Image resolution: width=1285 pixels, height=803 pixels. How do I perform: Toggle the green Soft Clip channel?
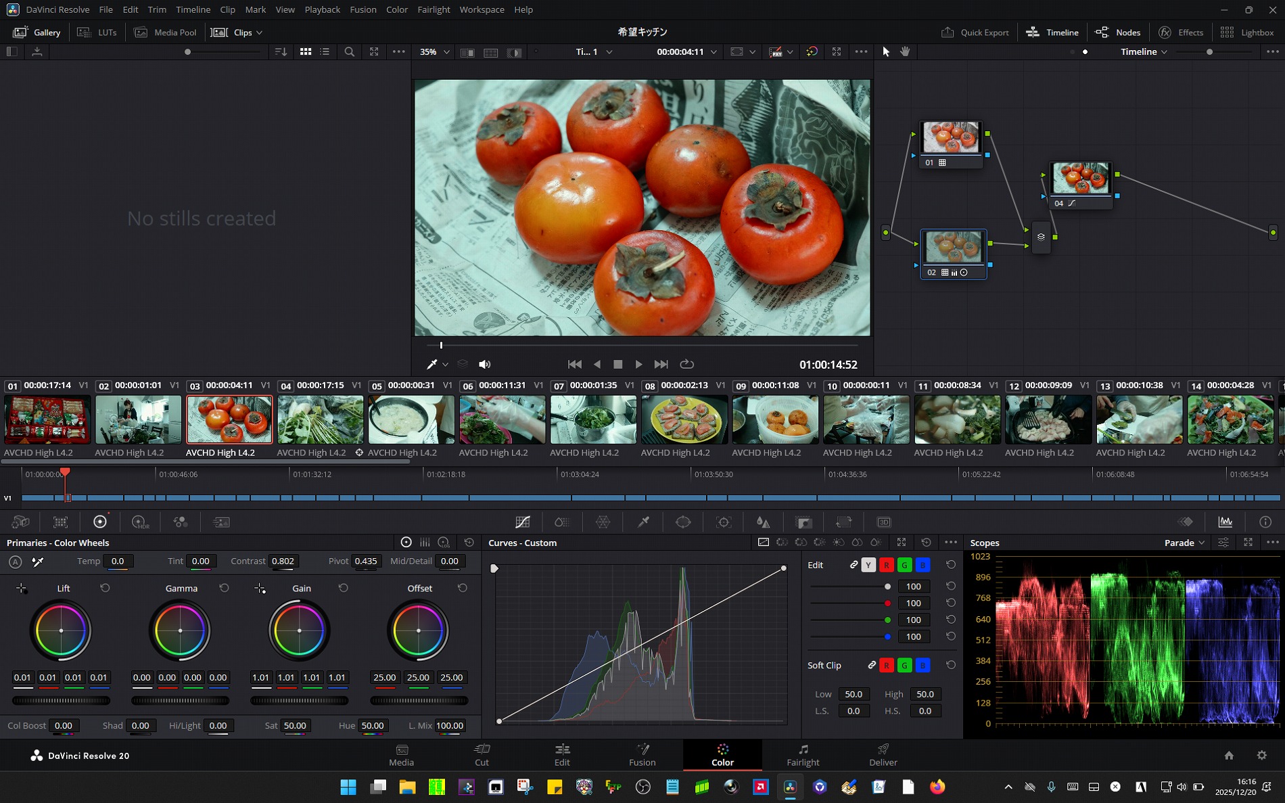click(x=904, y=666)
